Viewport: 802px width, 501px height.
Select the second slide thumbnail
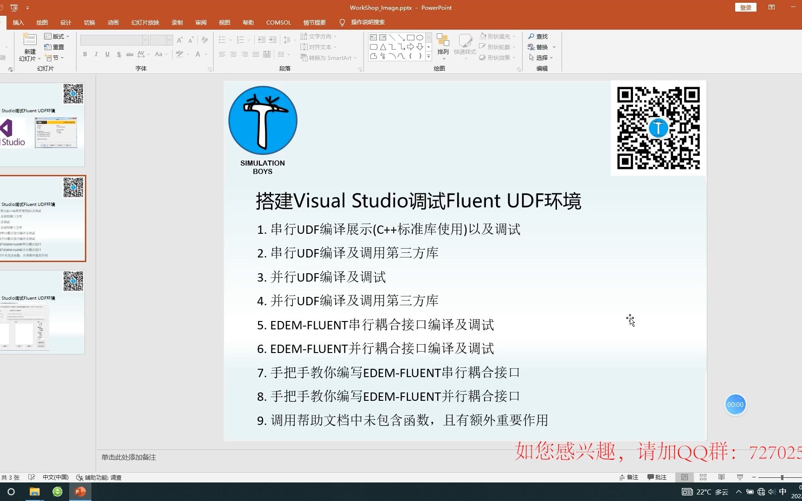coord(43,218)
